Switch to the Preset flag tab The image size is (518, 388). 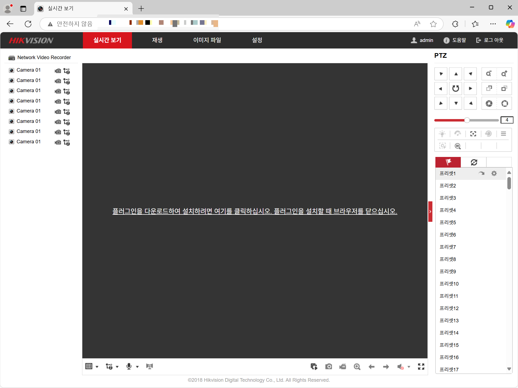[448, 162]
